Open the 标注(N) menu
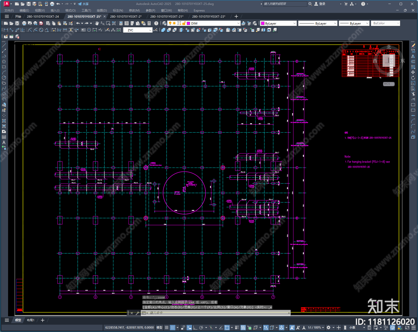 point(118,10)
